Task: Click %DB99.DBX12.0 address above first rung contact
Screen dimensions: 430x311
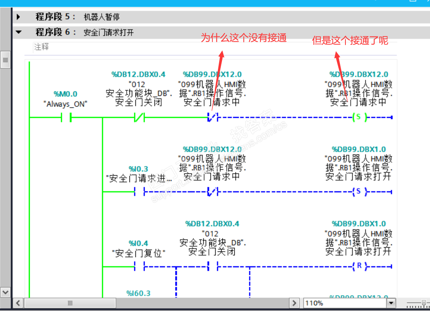Action: point(212,74)
